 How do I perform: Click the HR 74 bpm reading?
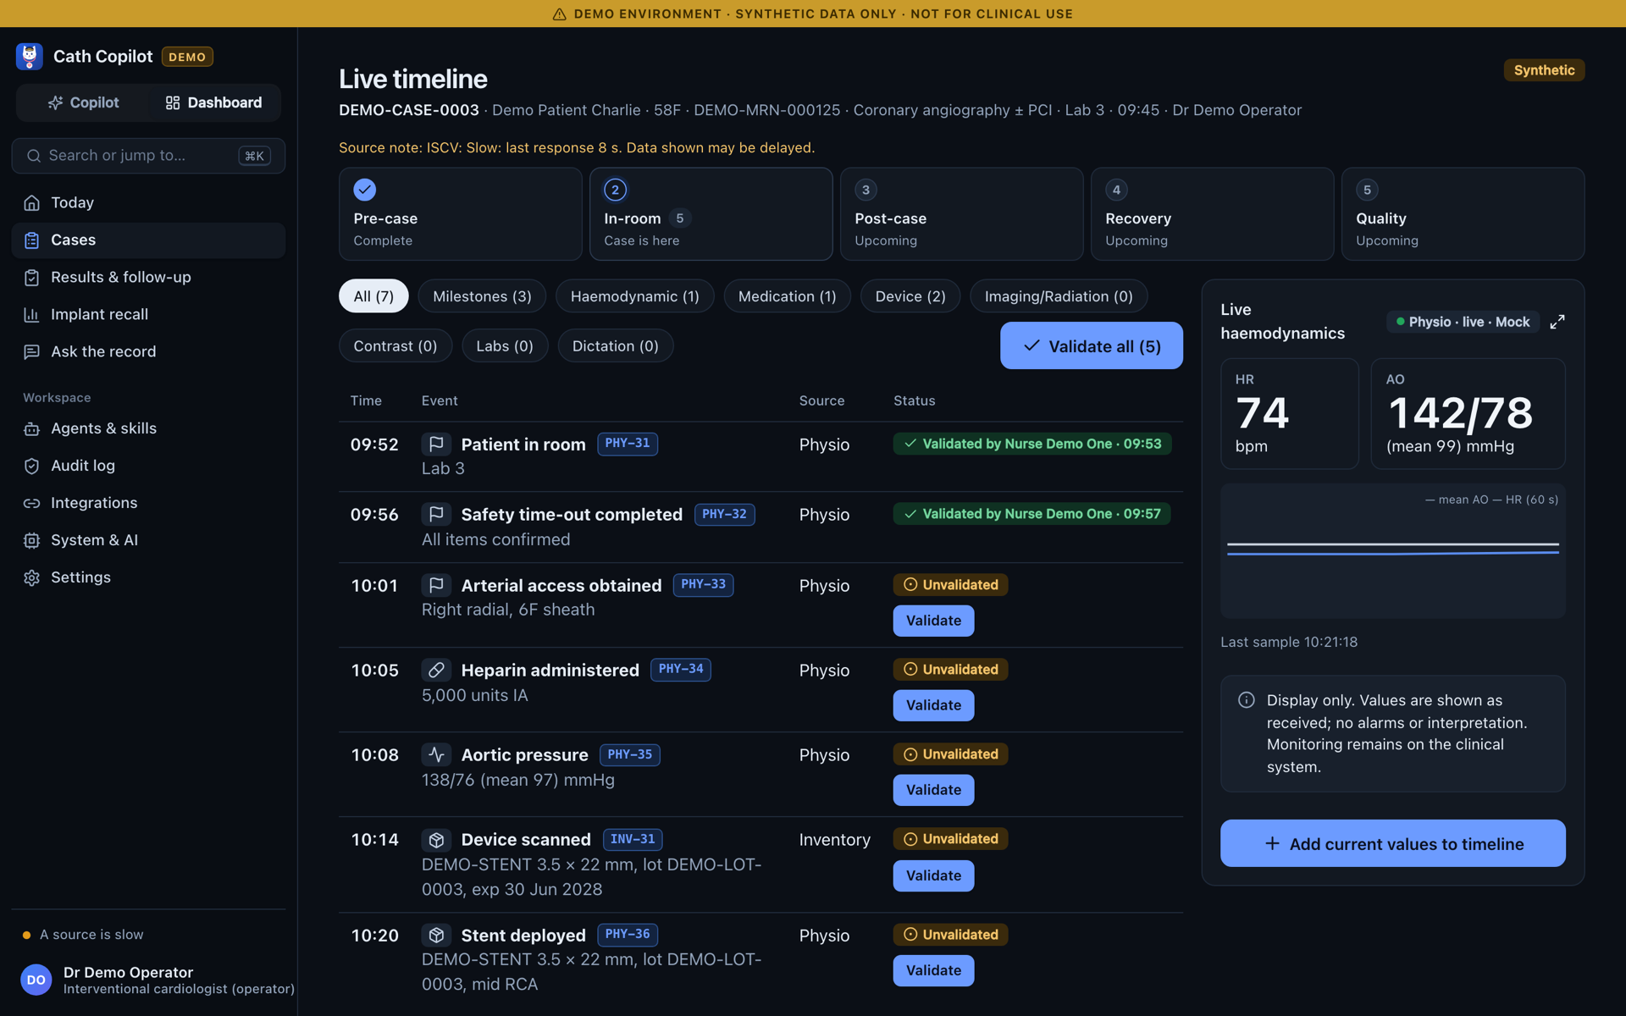pos(1289,413)
